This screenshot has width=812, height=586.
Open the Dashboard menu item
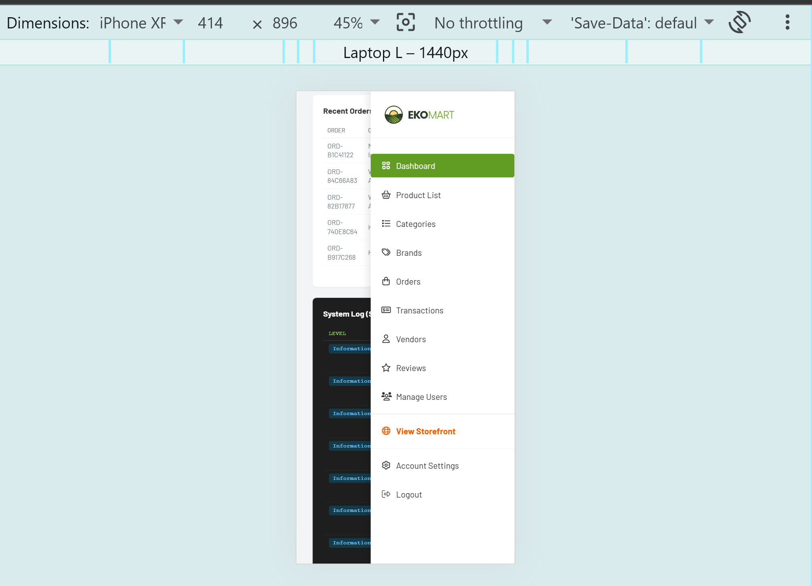coord(442,166)
